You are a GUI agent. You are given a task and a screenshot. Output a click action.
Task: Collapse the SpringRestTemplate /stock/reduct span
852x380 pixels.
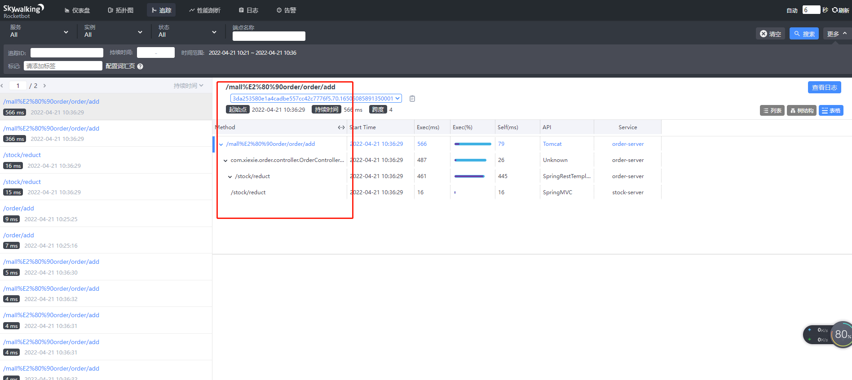click(x=230, y=176)
